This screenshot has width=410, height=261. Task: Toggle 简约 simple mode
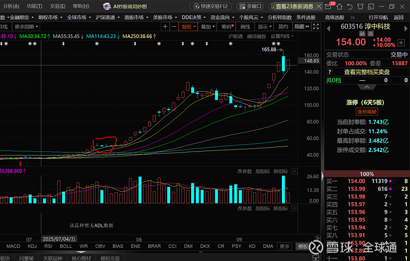click(x=283, y=27)
